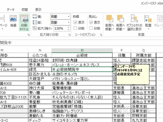
Task: Select column Q header
Action: pyautogui.click(x=143, y=50)
